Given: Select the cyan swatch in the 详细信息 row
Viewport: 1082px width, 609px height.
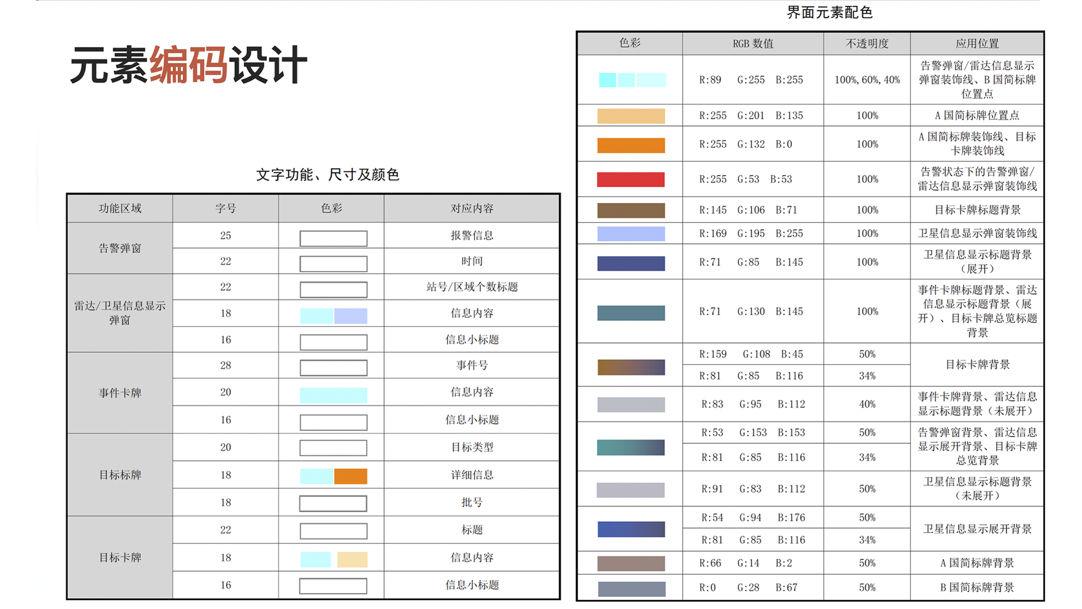Looking at the screenshot, I should [x=316, y=476].
